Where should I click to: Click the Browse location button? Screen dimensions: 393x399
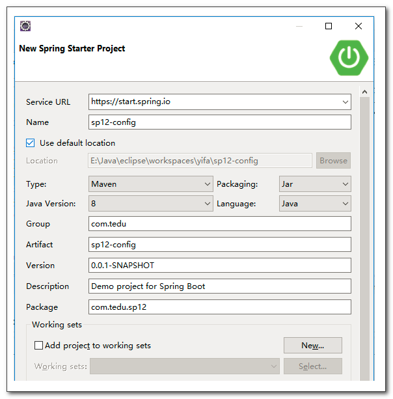(x=333, y=160)
